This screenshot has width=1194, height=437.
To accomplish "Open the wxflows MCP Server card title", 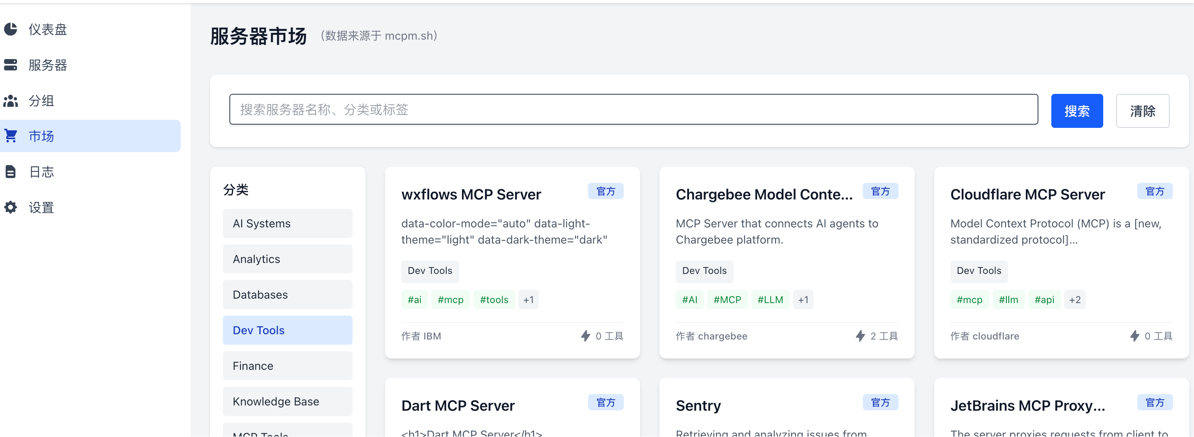I will (471, 195).
